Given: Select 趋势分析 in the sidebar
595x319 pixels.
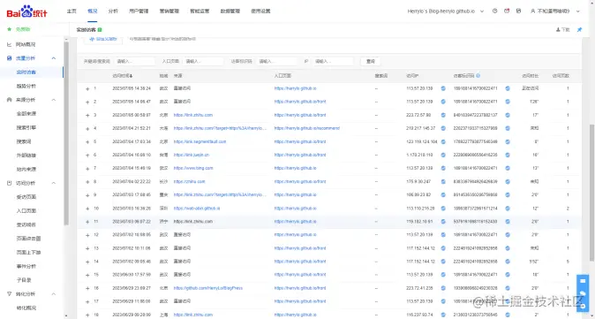Looking at the screenshot, I should click(26, 86).
